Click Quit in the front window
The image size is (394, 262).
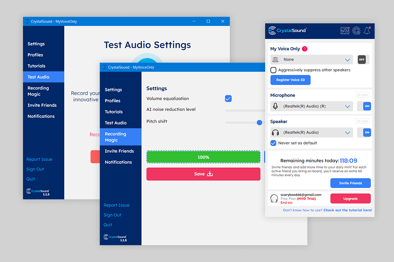point(108,225)
